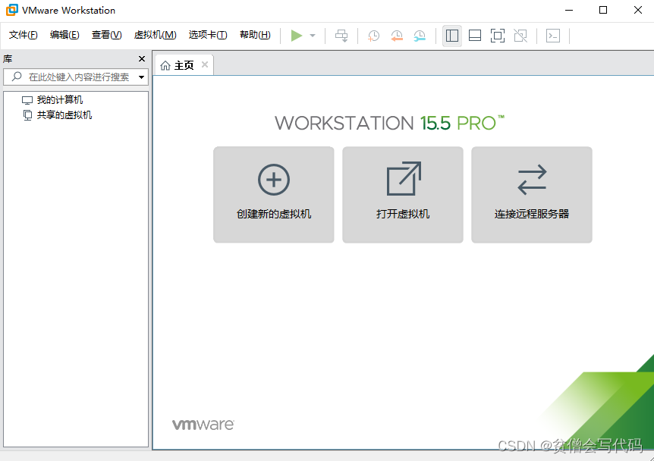The width and height of the screenshot is (654, 461).
Task: Switch to the 主页 home tab
Action: coord(184,65)
